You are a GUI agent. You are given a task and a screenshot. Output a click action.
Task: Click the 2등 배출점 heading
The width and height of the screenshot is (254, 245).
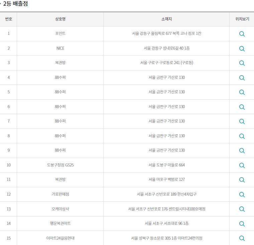[15, 4]
